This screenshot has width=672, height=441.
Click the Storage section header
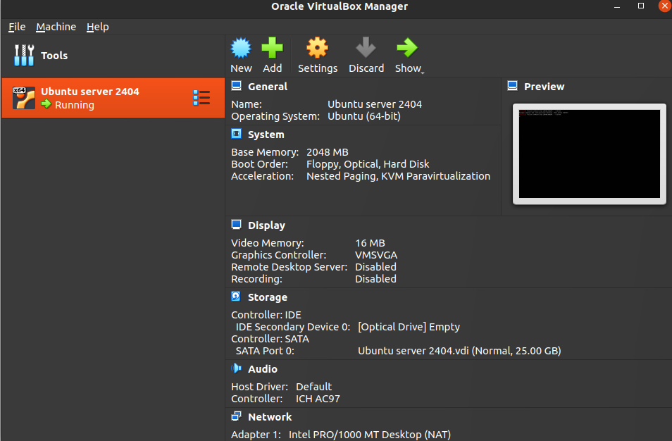(267, 297)
